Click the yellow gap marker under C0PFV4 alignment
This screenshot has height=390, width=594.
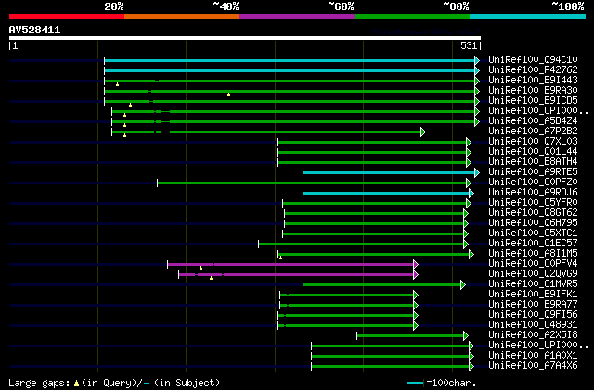(x=200, y=269)
